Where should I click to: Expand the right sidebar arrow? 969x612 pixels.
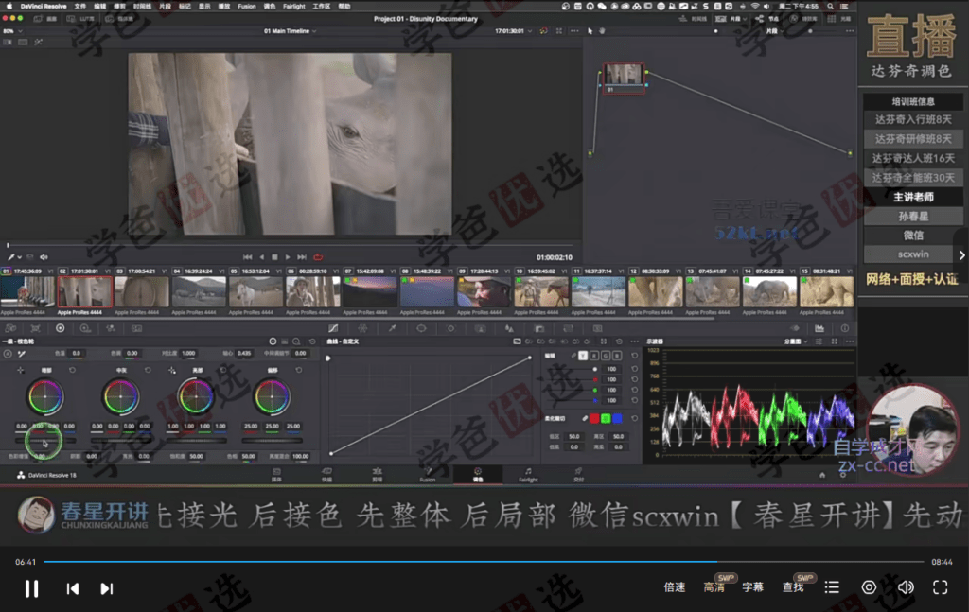[x=961, y=254]
